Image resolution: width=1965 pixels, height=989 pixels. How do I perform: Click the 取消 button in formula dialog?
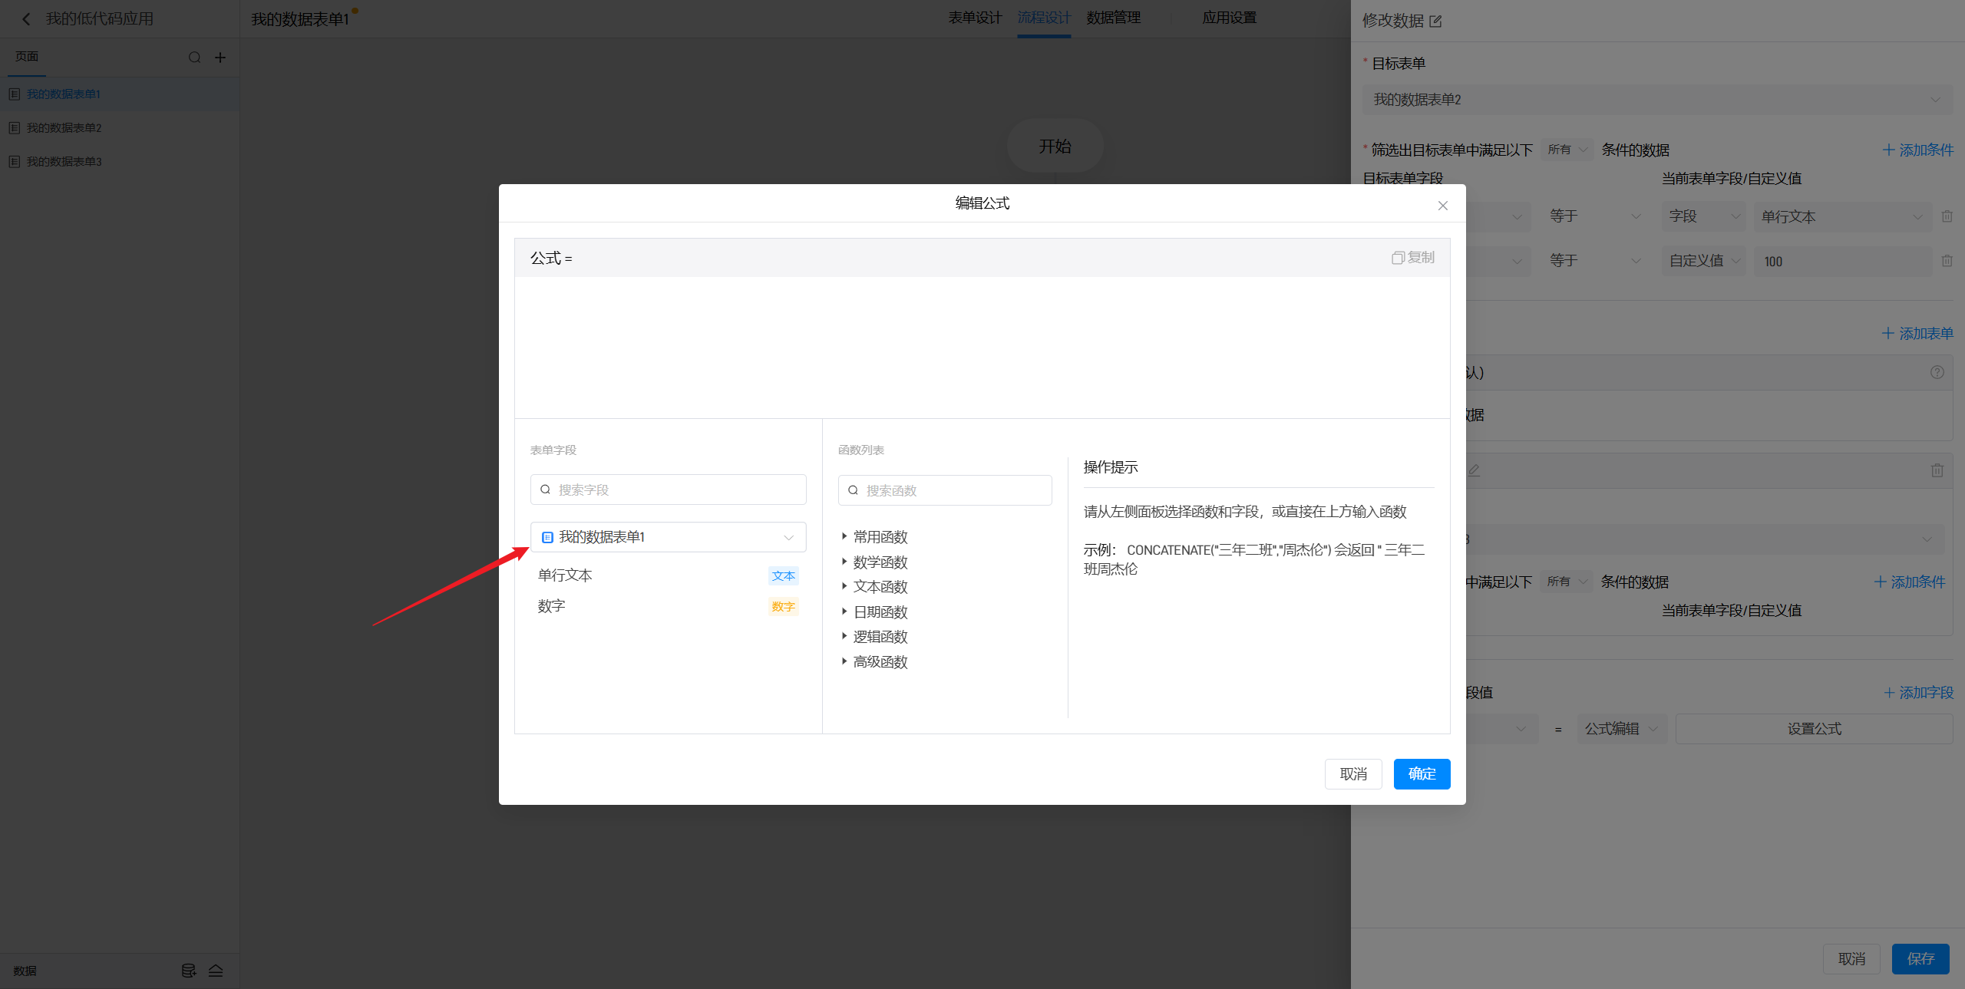click(x=1352, y=773)
